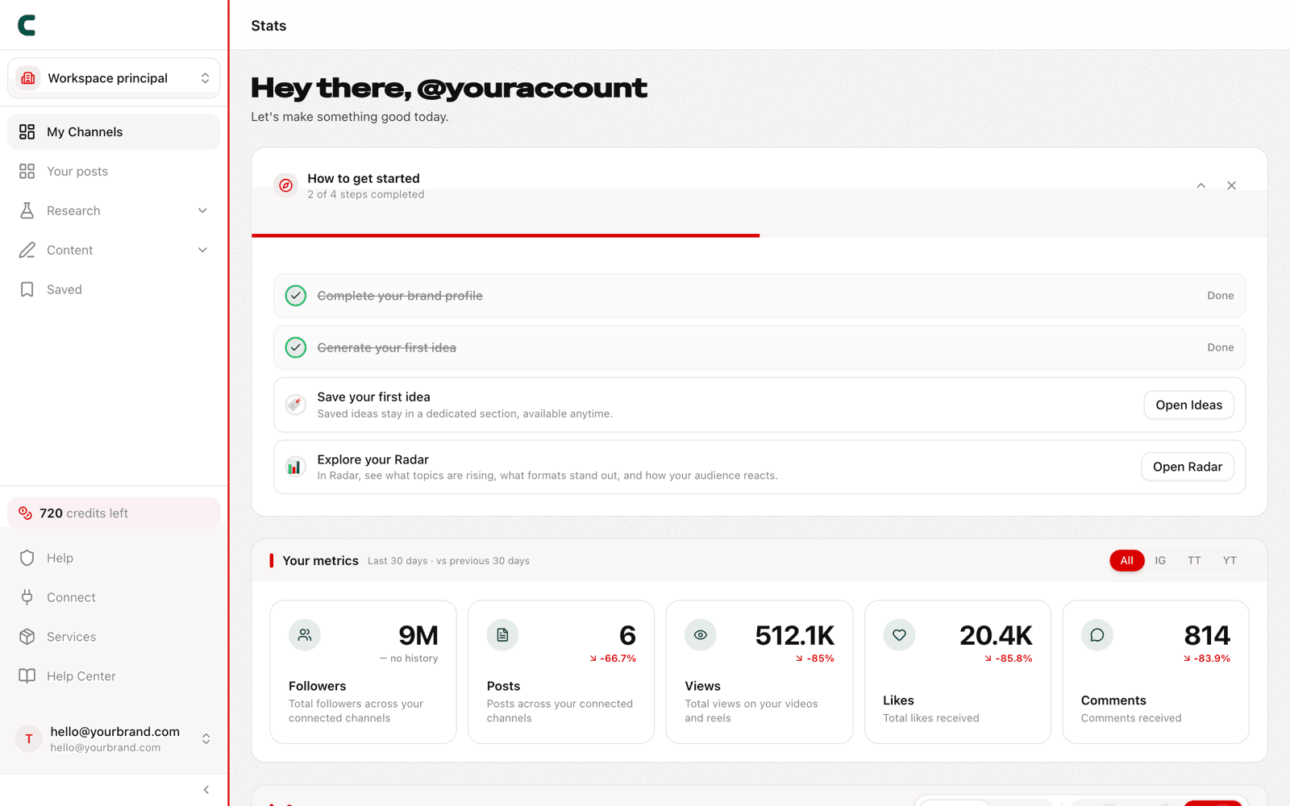
Task: Toggle the Complete your brand profile checkmark
Action: 296,296
